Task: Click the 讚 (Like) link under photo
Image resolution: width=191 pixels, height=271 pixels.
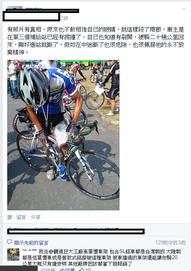Action: pos(10,217)
